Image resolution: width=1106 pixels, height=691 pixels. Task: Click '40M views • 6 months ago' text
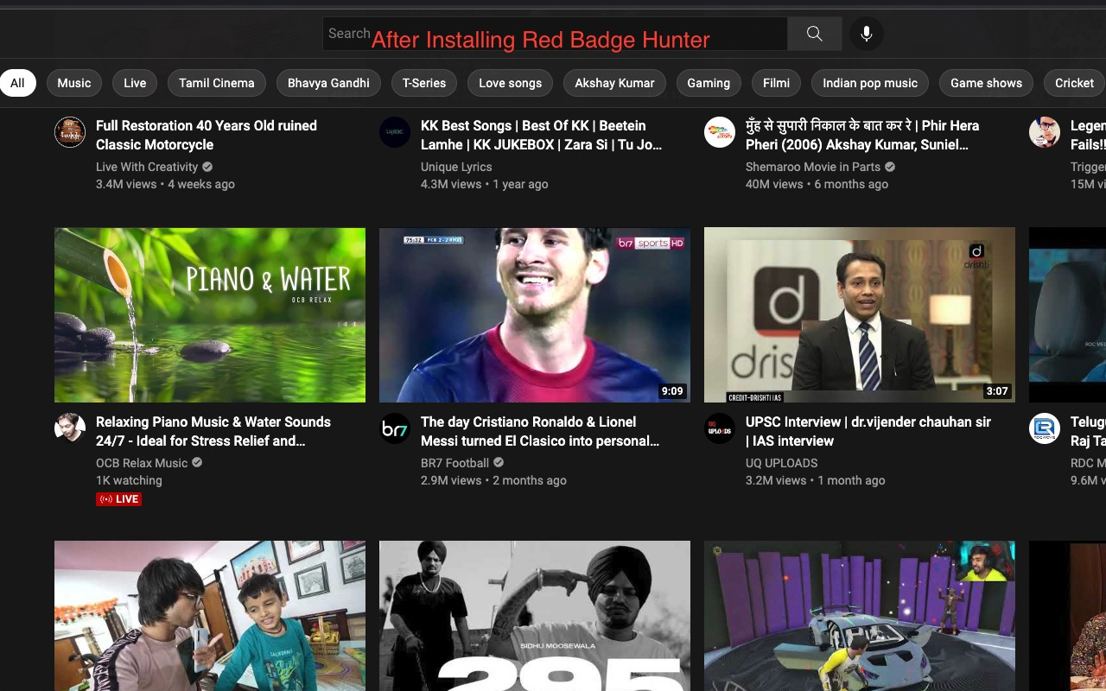pos(817,184)
